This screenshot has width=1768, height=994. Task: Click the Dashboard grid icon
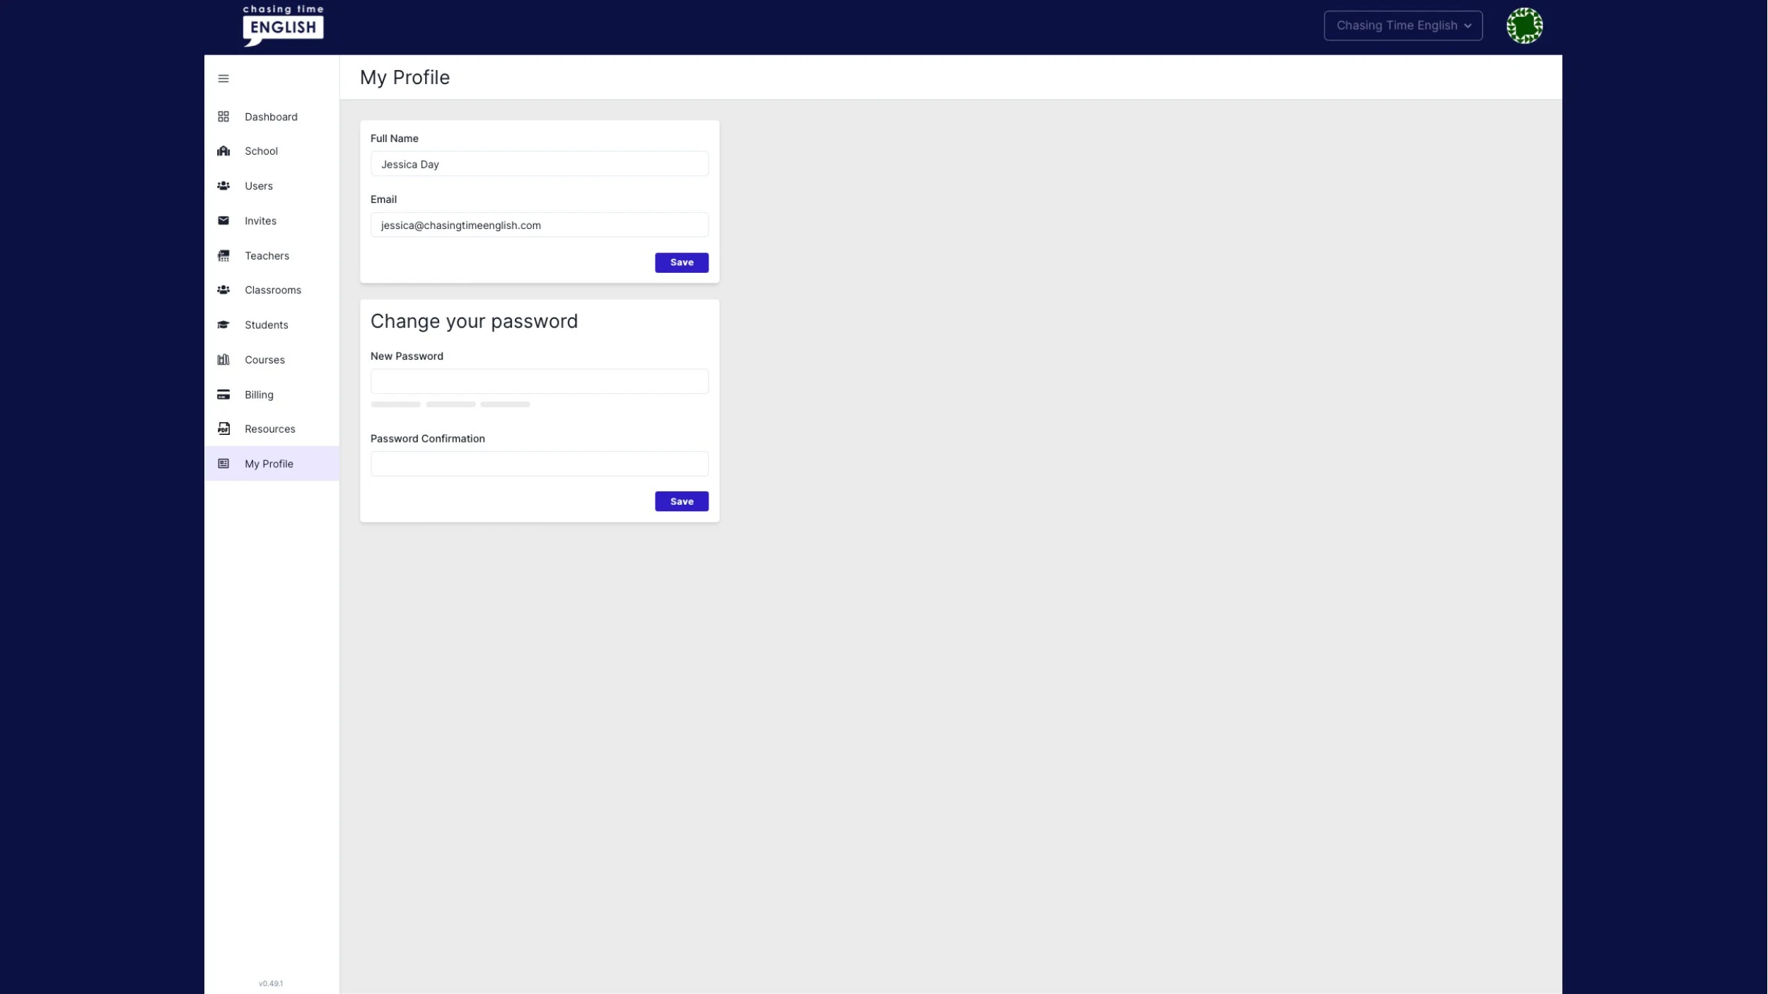223,117
